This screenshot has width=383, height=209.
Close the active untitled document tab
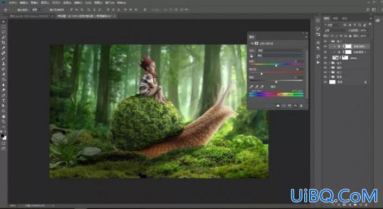click(114, 16)
